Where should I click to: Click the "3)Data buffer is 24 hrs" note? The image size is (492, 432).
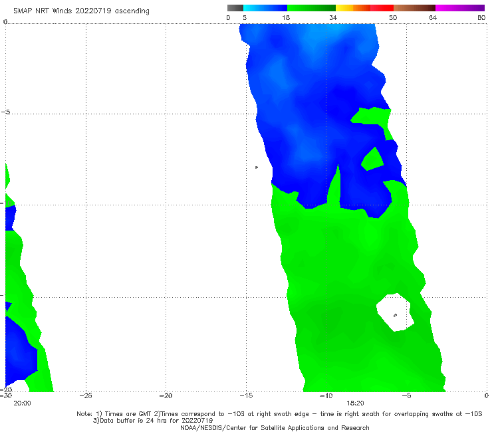pos(153,421)
